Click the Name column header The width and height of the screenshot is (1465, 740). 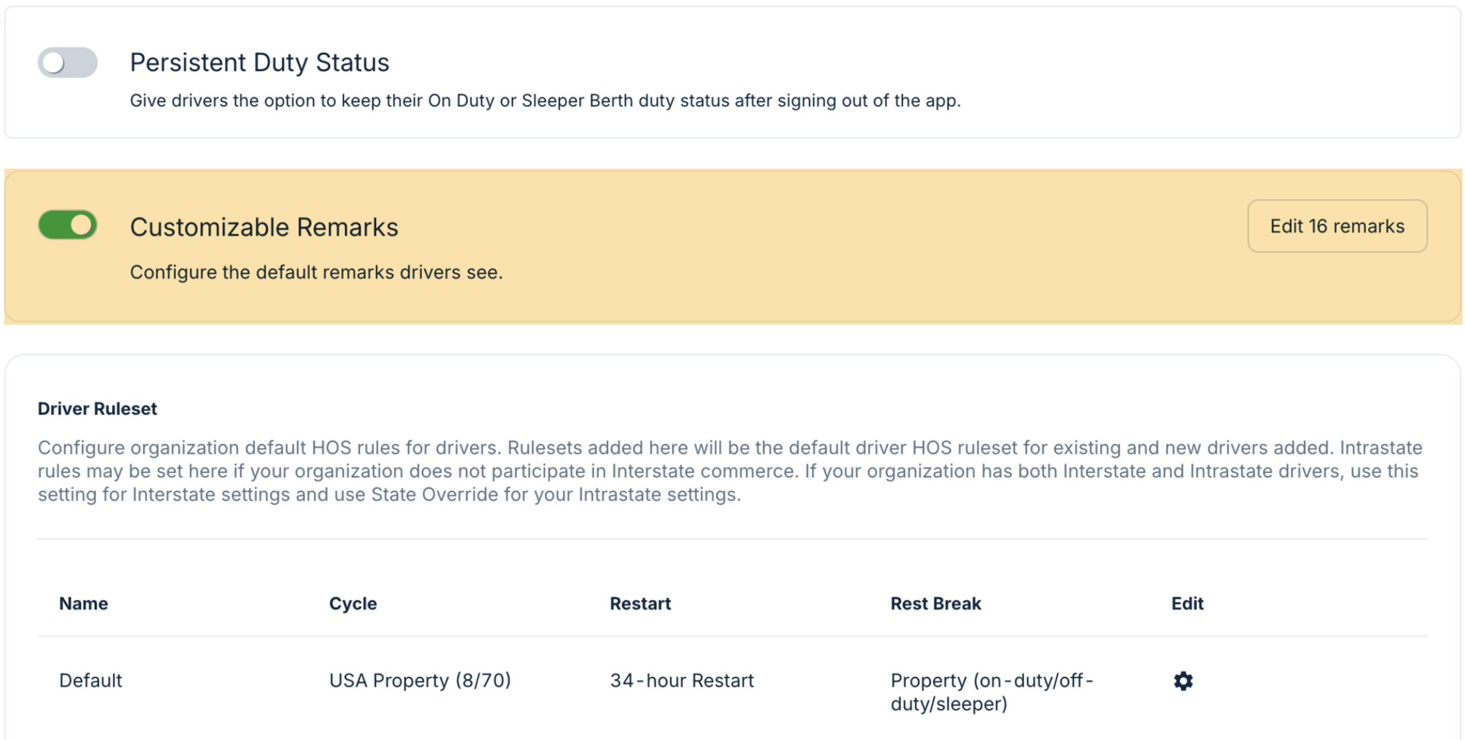[83, 603]
